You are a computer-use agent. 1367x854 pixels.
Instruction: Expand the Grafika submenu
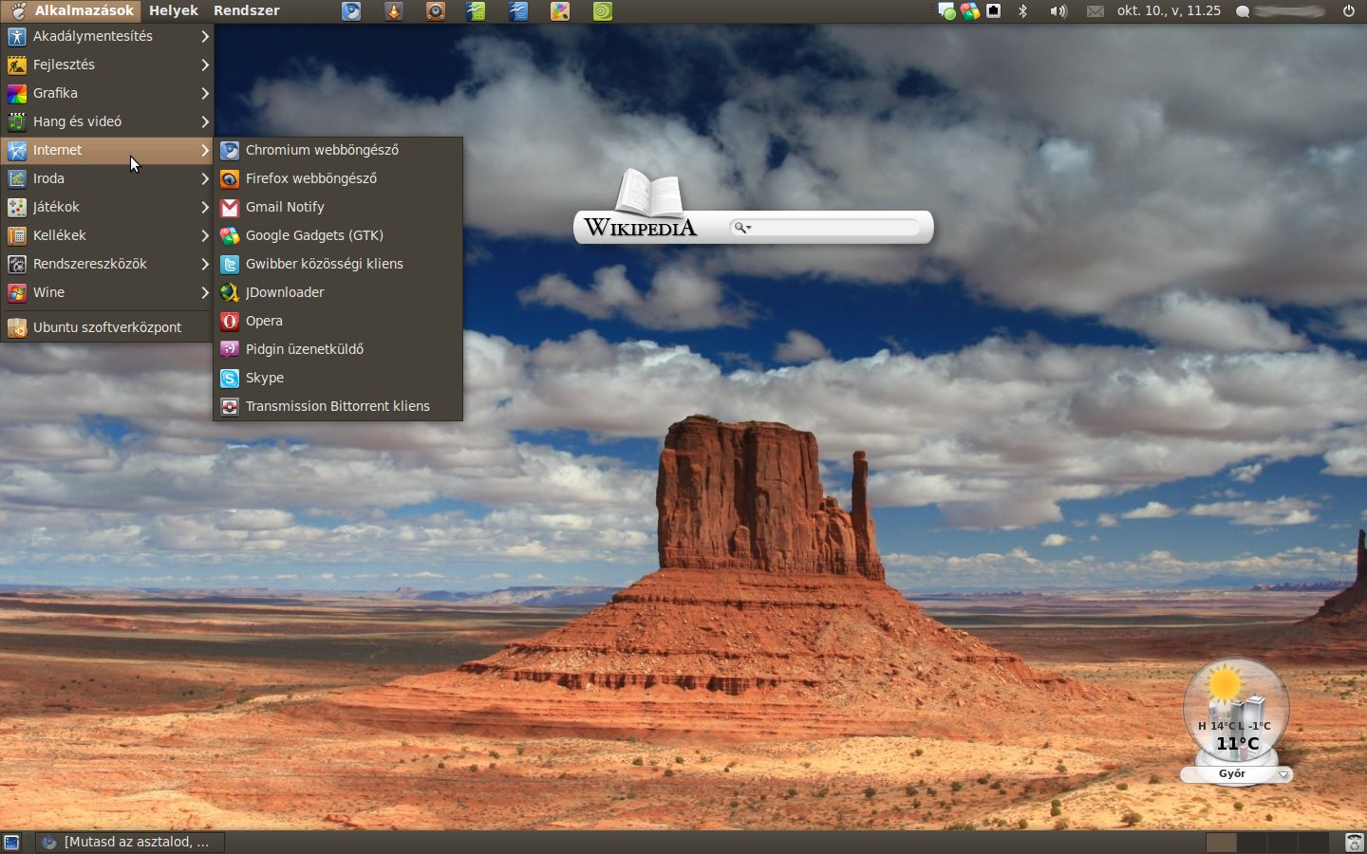107,93
